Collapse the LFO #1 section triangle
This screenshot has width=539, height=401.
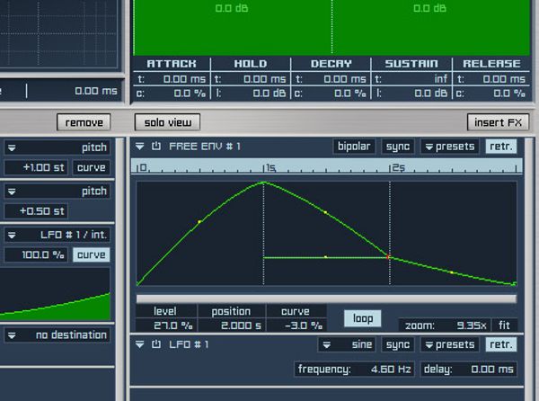click(x=140, y=344)
